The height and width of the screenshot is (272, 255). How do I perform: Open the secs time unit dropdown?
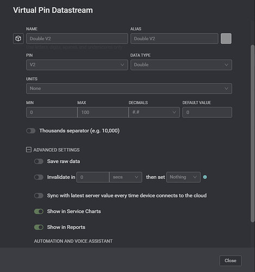(x=126, y=177)
